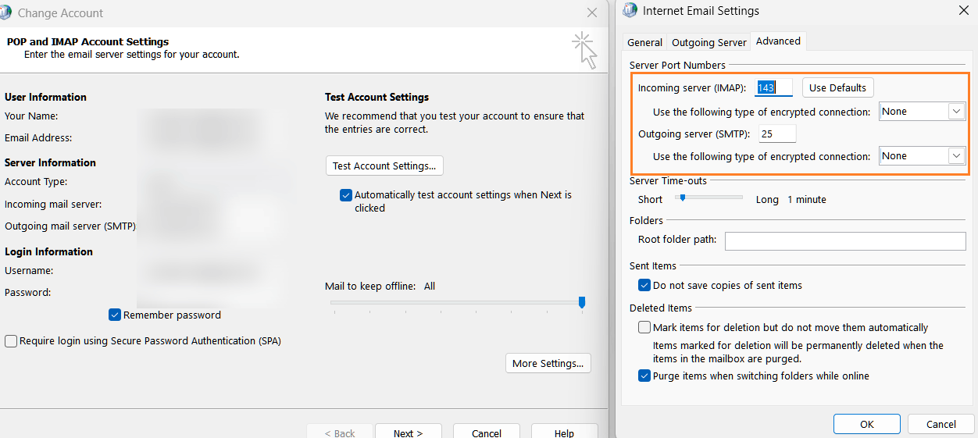This screenshot has width=978, height=438.
Task: Click Cancel in Internet Email Settings
Action: 941,424
